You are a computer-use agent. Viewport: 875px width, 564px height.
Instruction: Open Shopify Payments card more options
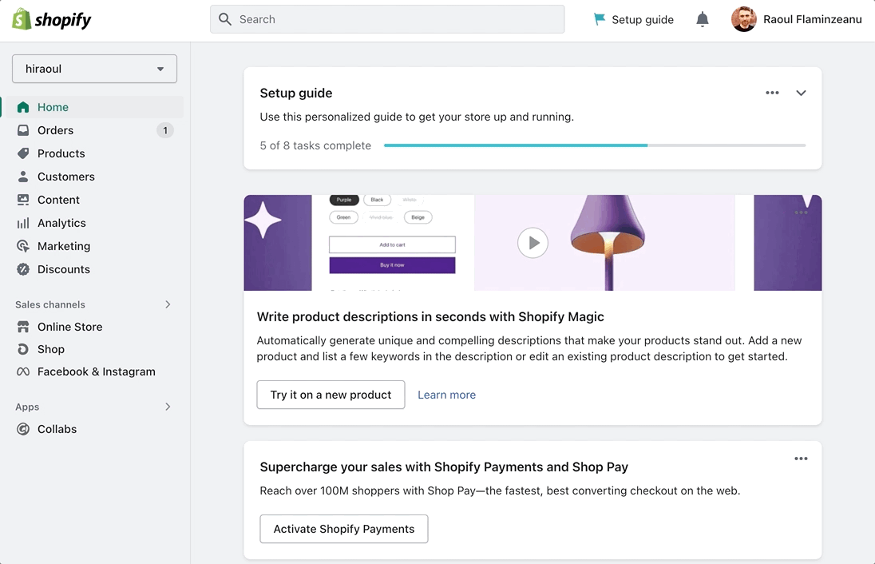pyautogui.click(x=801, y=459)
